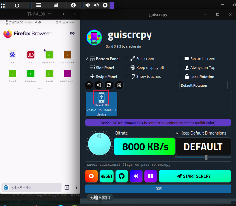
Task: Click the purple color square in panel bar
Action: (112, 5)
